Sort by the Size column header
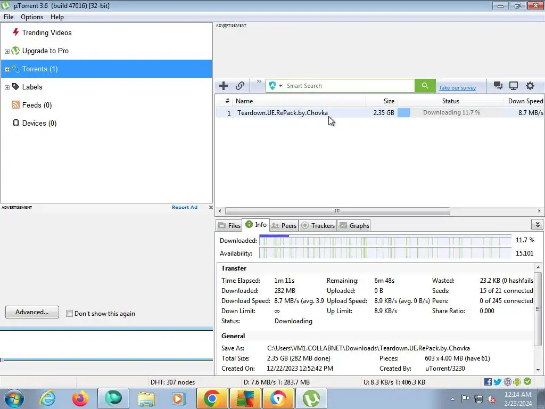 tap(381, 101)
